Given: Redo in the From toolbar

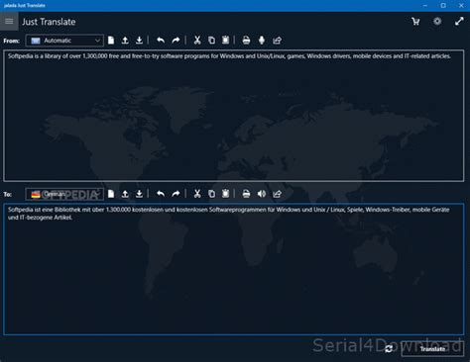Looking at the screenshot, I should click(x=176, y=41).
